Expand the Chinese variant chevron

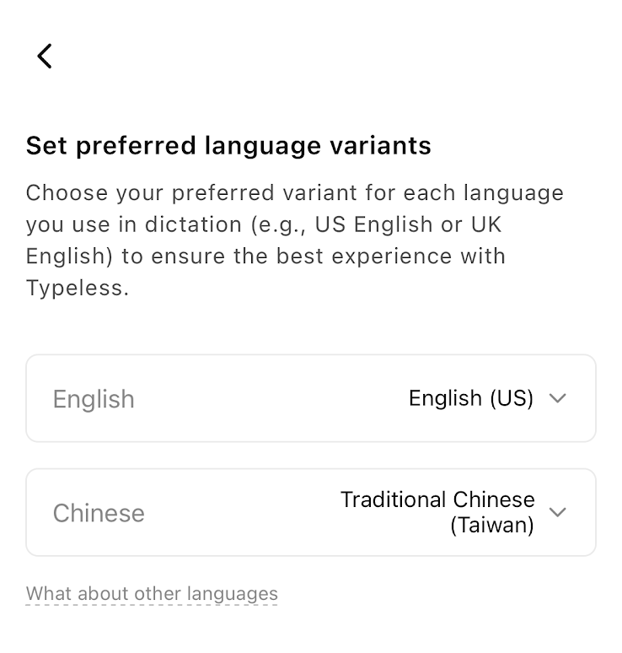coord(557,512)
